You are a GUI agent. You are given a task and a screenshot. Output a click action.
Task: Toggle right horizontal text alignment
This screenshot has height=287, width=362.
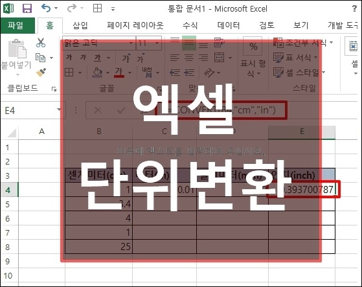(203, 58)
